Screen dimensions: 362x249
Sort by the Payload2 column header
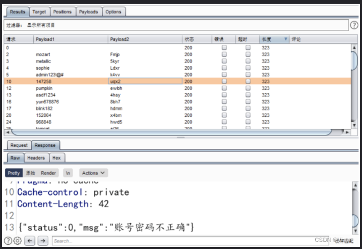[x=145, y=39]
